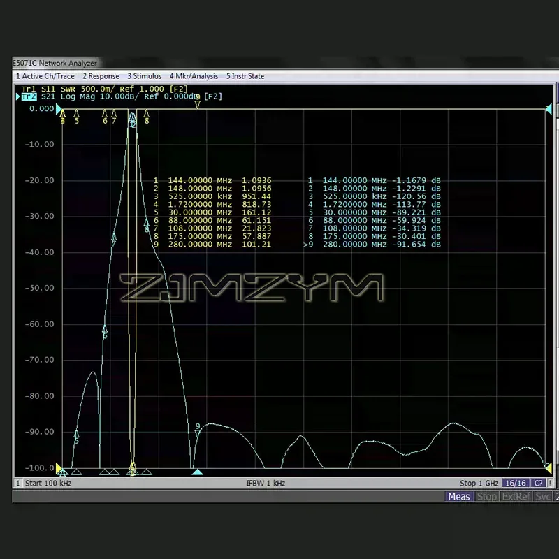Click the C? calibration status indicator
The height and width of the screenshot is (559, 559).
pos(538,483)
